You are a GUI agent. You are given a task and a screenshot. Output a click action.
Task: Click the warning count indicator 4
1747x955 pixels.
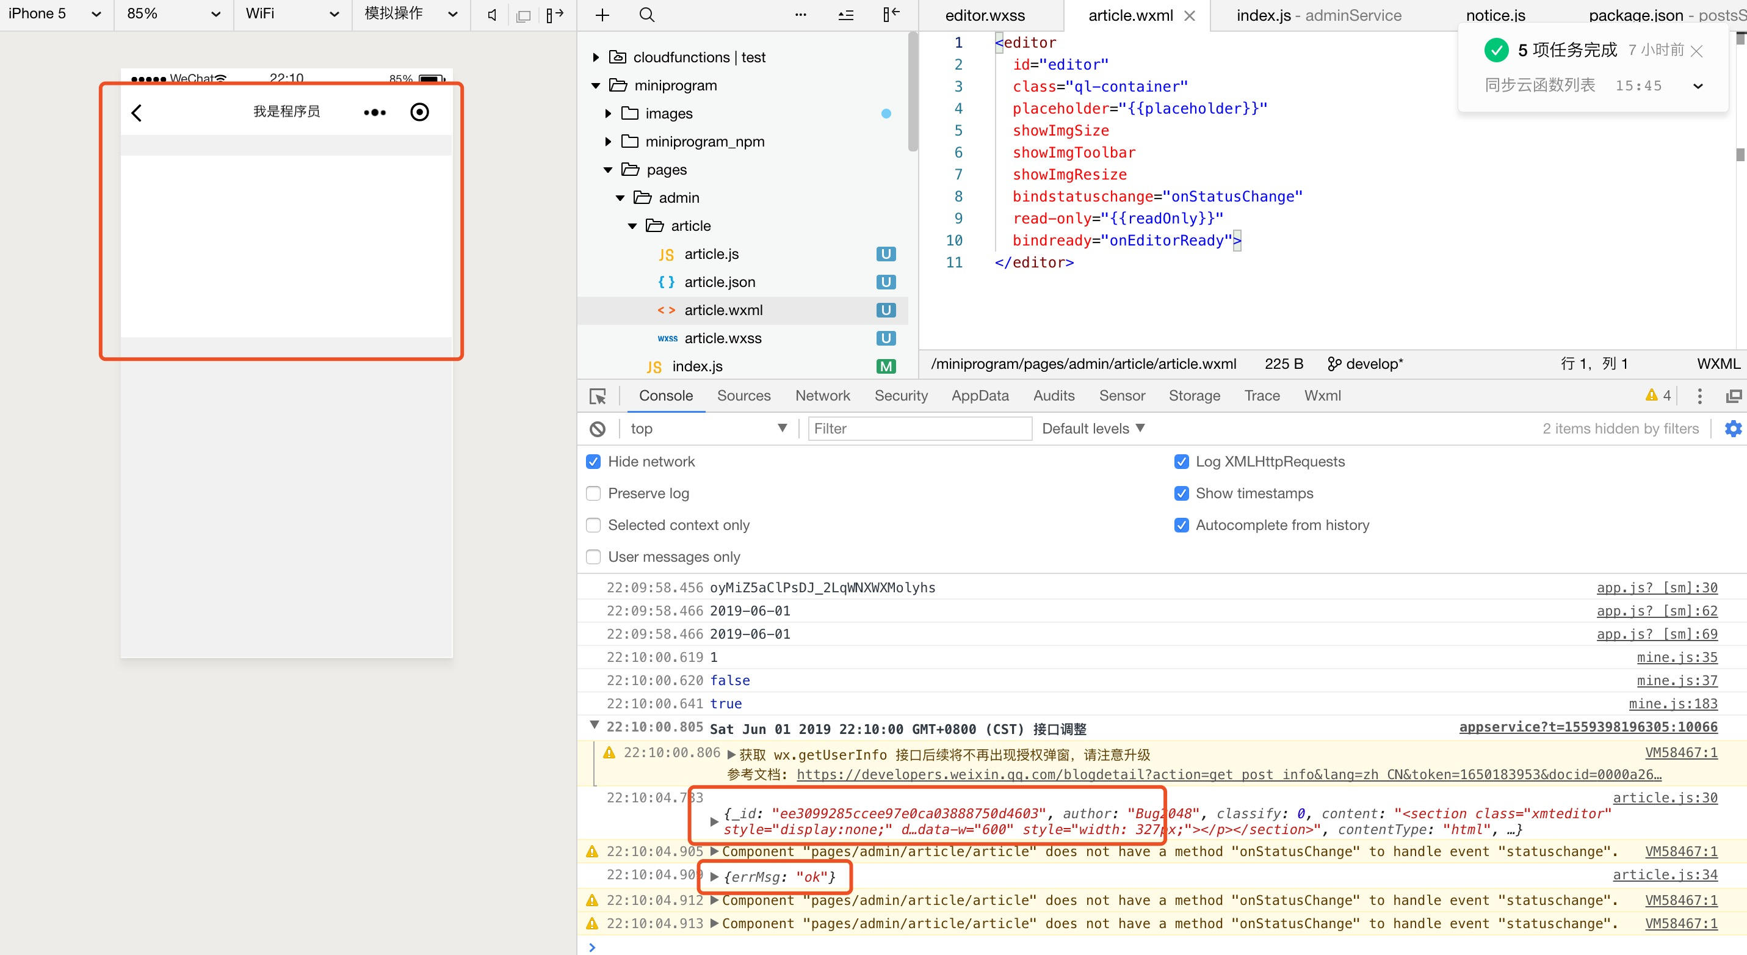(x=1659, y=396)
